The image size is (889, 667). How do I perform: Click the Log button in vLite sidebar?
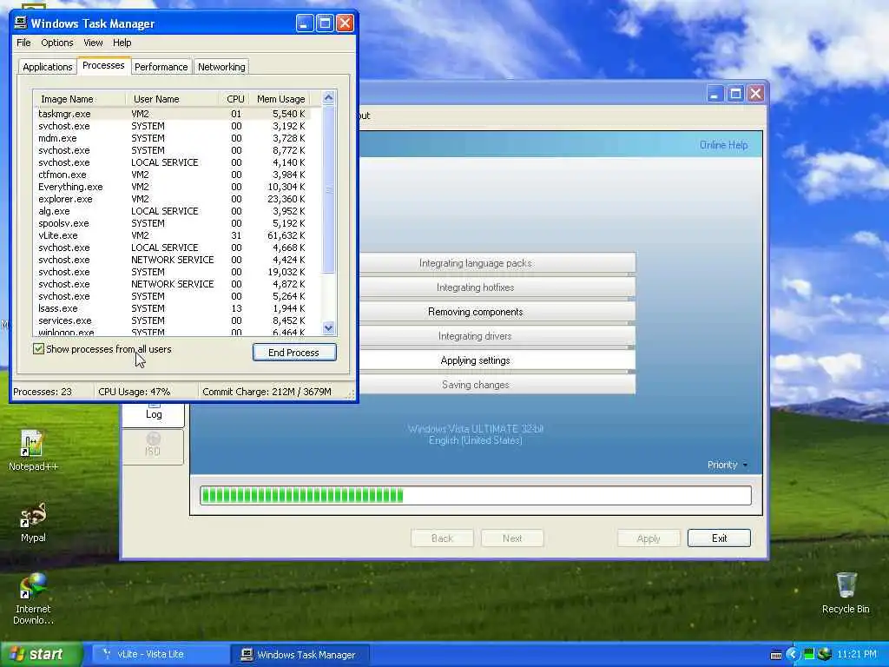(153, 413)
